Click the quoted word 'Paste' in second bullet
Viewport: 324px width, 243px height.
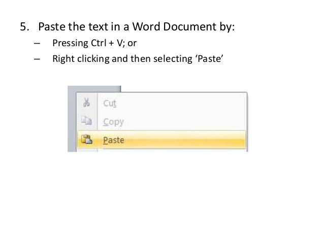tap(209, 59)
